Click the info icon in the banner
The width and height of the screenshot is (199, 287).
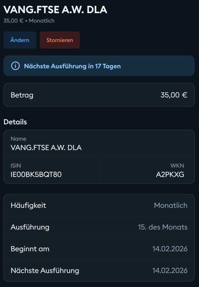[15, 66]
